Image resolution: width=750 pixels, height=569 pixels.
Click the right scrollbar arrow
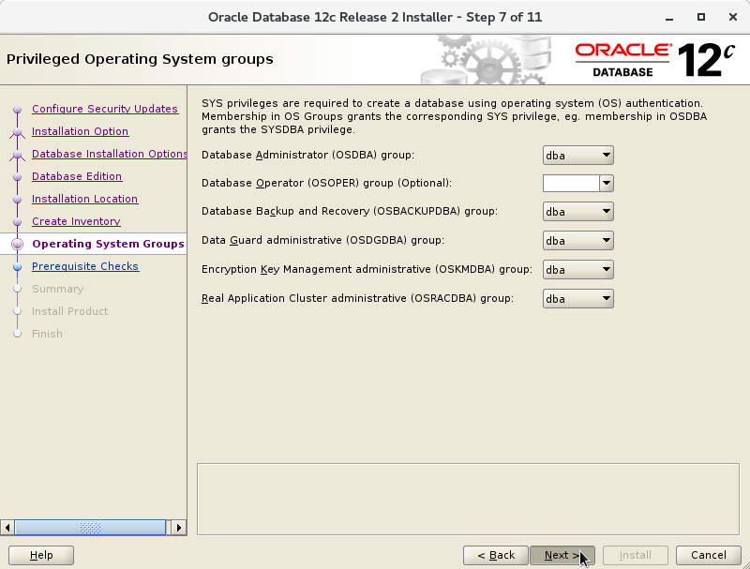178,528
